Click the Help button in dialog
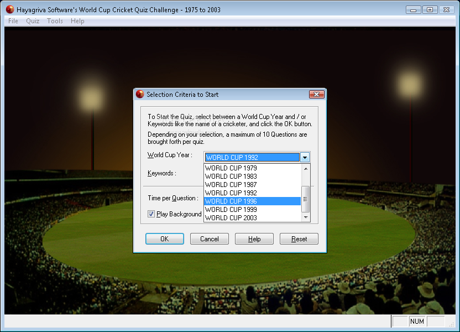The height and width of the screenshot is (332, 460). [x=254, y=238]
